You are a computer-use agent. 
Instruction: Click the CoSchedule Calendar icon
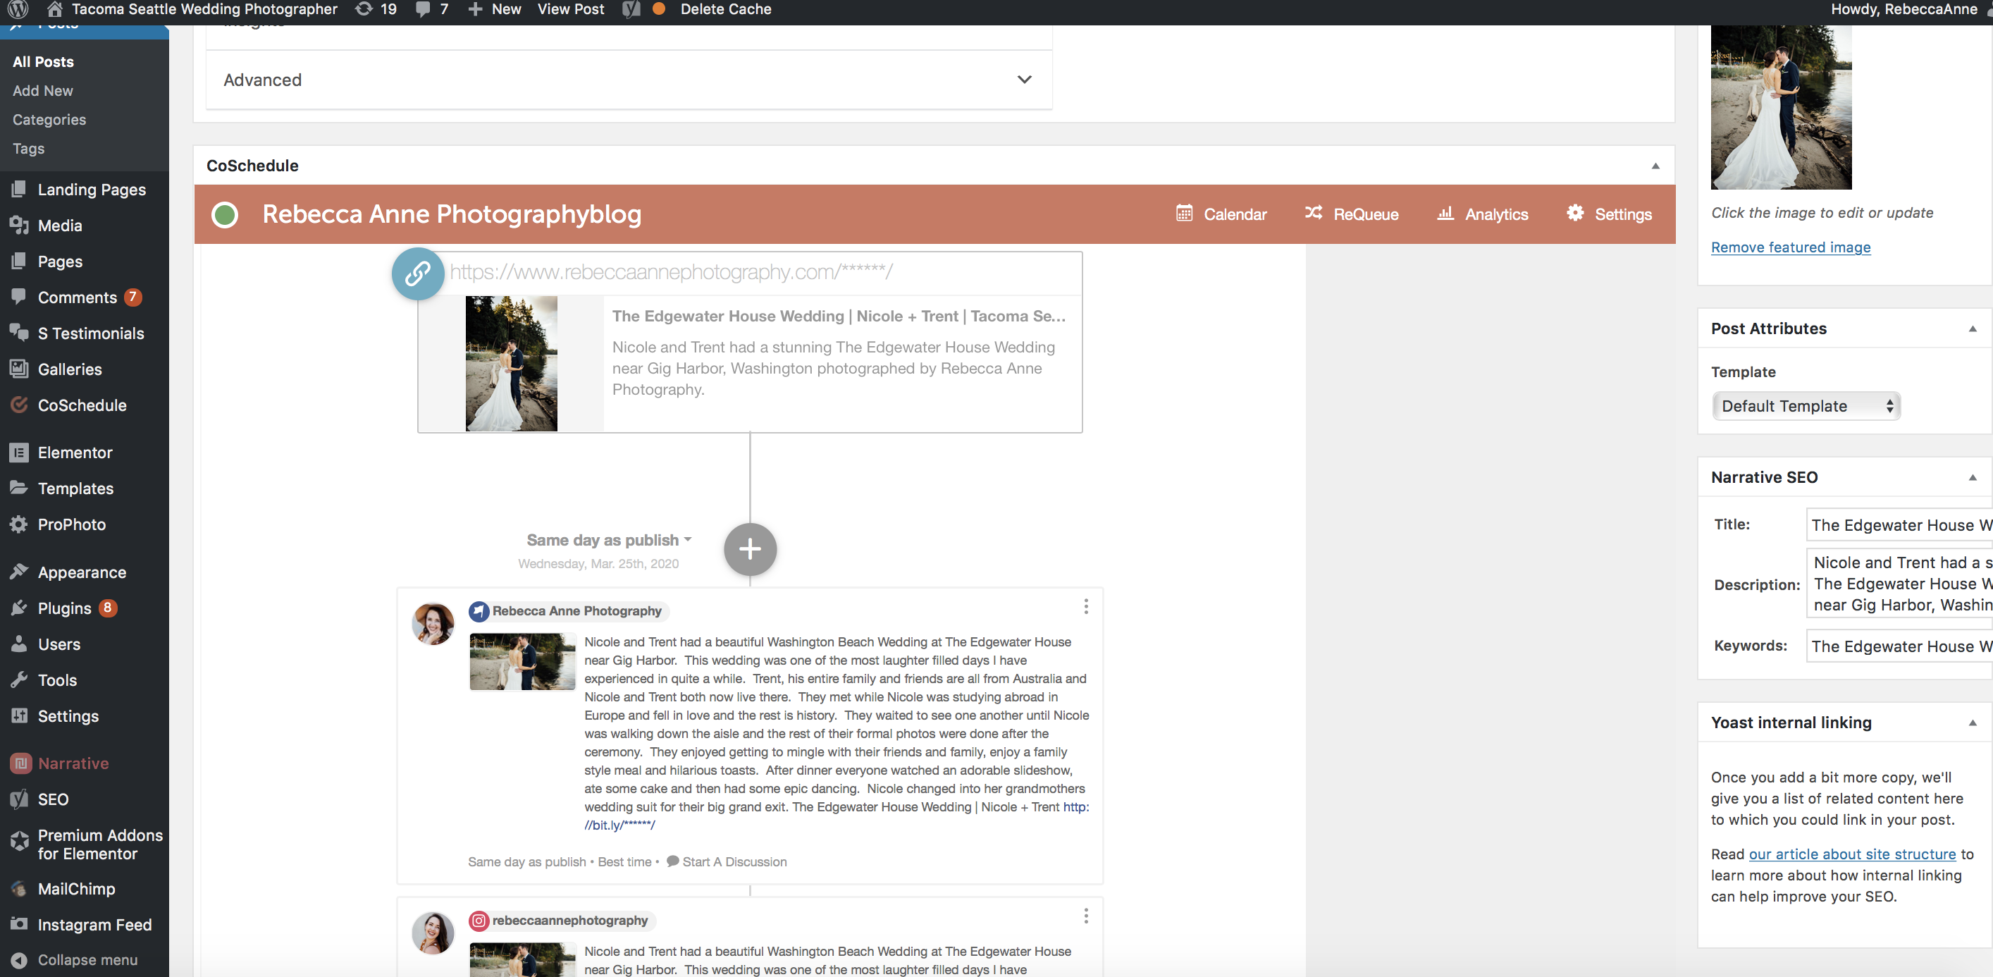click(x=1184, y=213)
